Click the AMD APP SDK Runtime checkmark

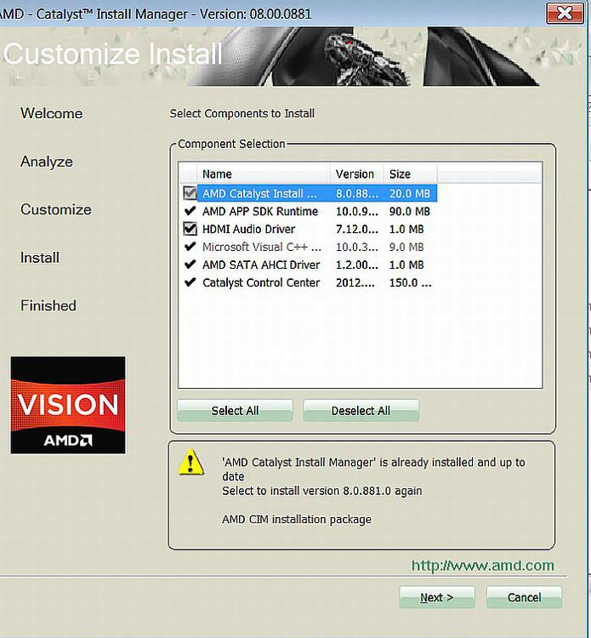point(190,211)
